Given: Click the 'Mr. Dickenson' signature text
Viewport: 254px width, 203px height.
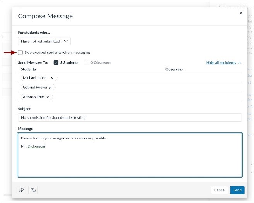Looking at the screenshot, I should point(33,146).
